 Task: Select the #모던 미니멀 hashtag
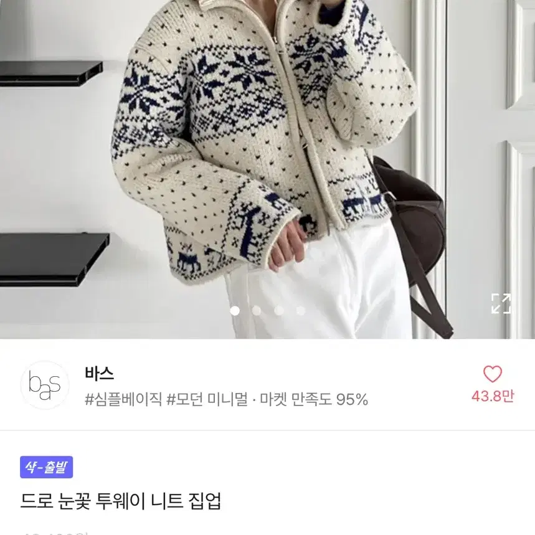[207, 399]
